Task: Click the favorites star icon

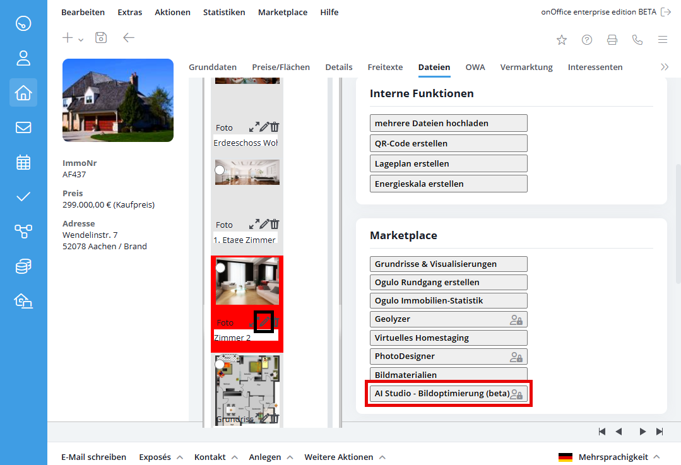Action: 561,40
